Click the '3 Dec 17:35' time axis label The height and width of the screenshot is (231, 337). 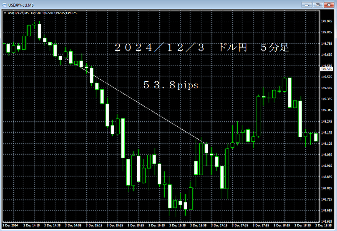click(x=240, y=226)
